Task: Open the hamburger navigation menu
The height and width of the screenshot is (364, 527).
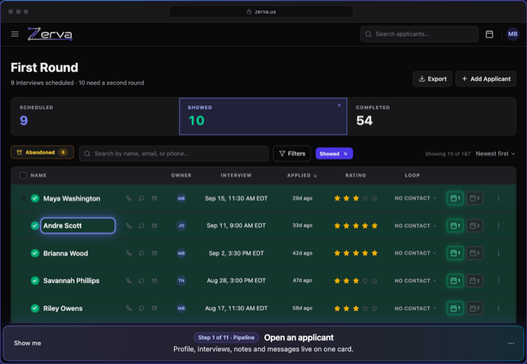Action: pos(15,34)
